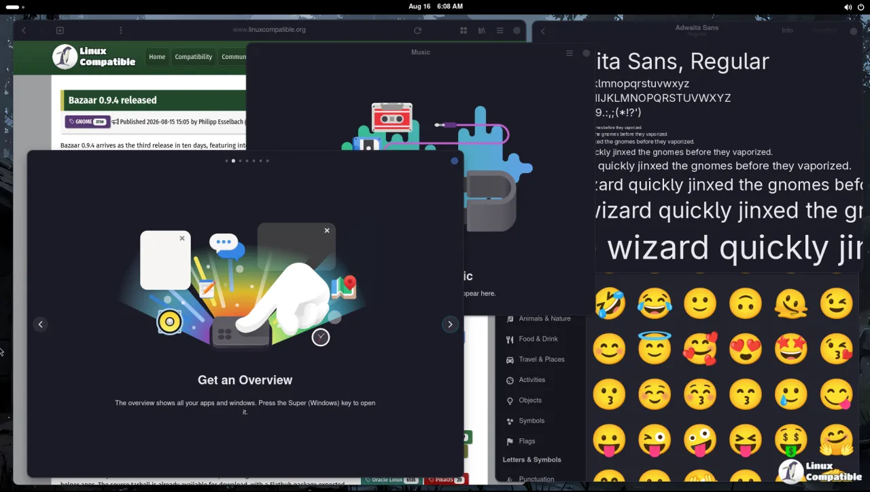The image size is (870, 492).
Task: Pick the face with tears of joy emoji
Action: pos(655,303)
